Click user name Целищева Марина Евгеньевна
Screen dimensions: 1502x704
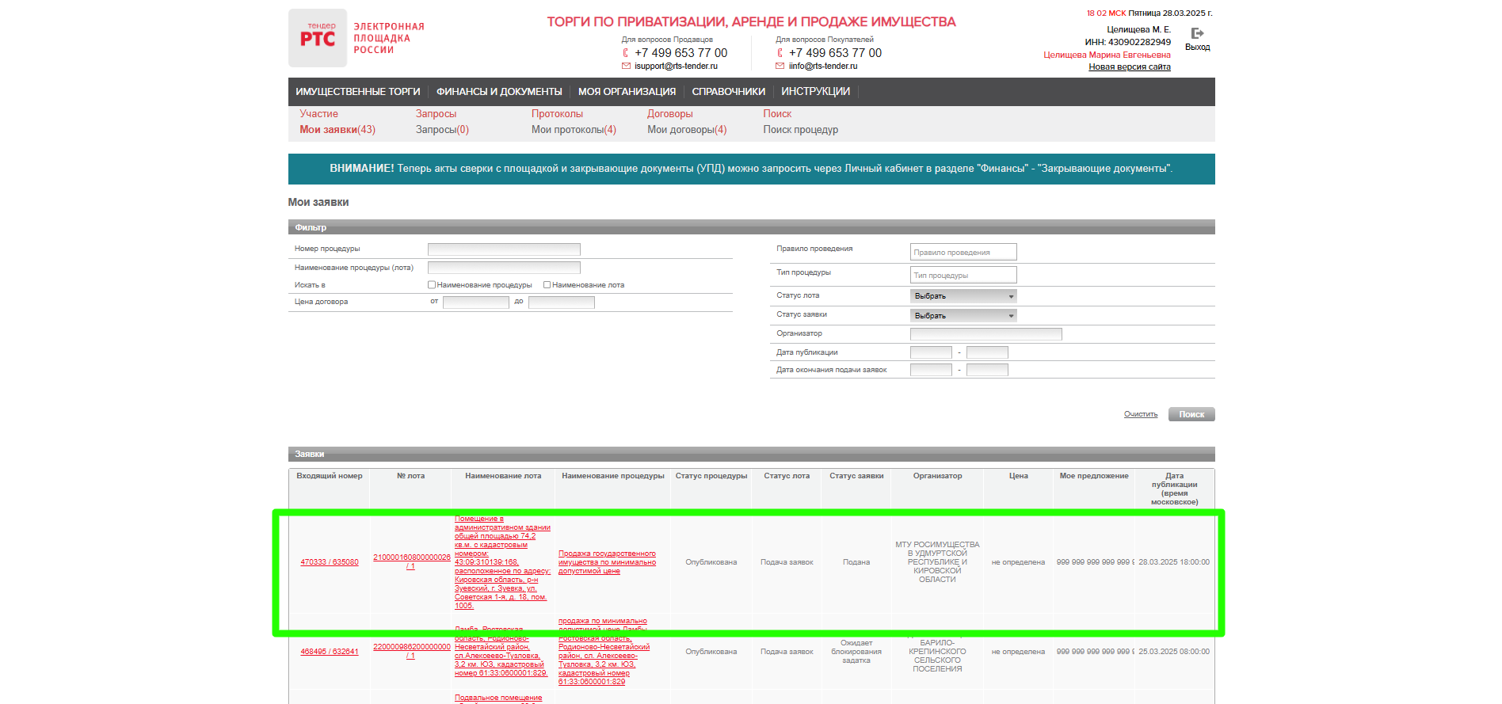click(1107, 55)
